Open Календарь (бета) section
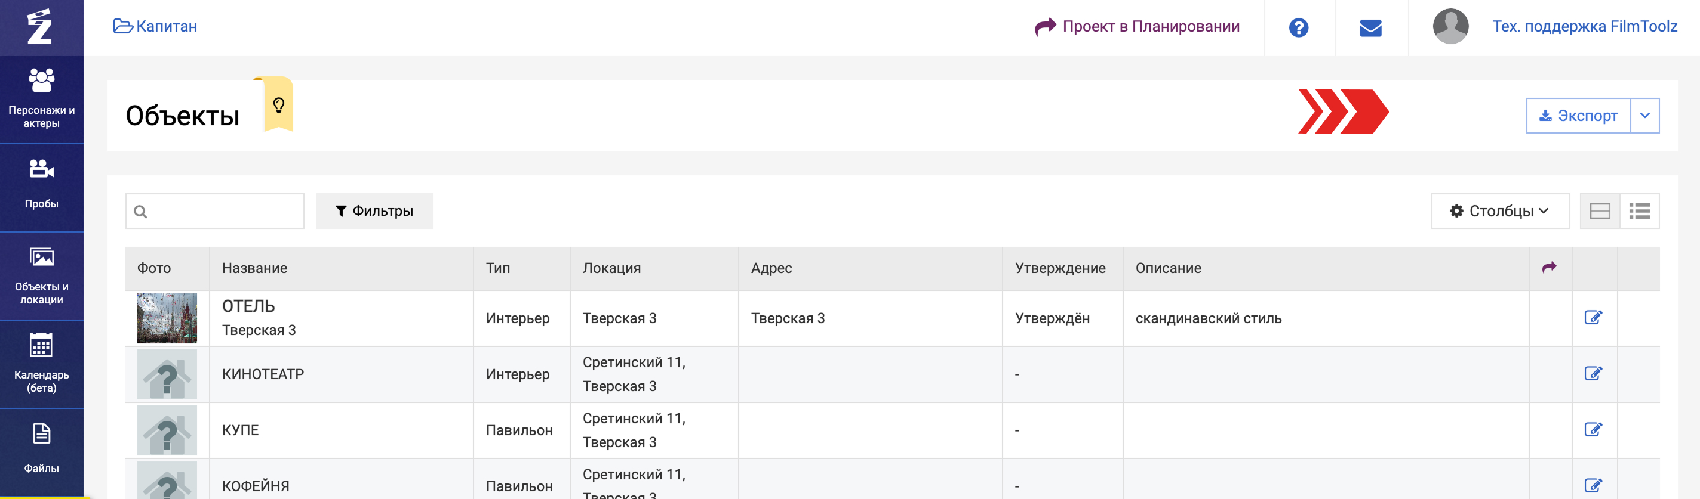Screen dimensions: 1700x499 (x=42, y=364)
